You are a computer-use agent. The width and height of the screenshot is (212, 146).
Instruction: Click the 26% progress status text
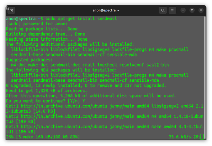click(43, 137)
